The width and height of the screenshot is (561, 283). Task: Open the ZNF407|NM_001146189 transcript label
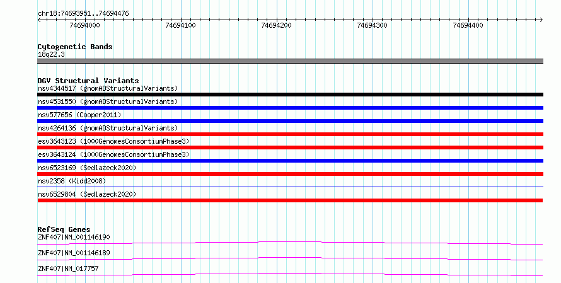pyautogui.click(x=74, y=253)
